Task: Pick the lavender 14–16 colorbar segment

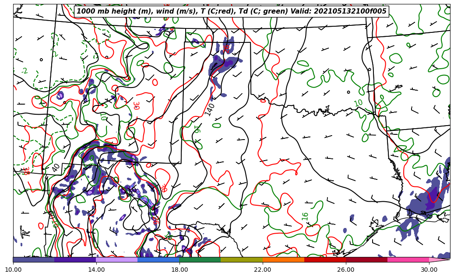Action: tap(117, 259)
